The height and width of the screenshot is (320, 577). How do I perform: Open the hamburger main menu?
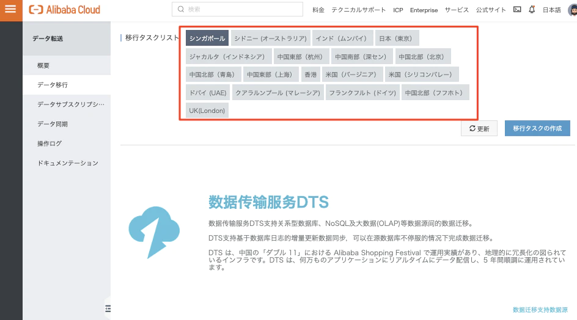[x=10, y=10]
